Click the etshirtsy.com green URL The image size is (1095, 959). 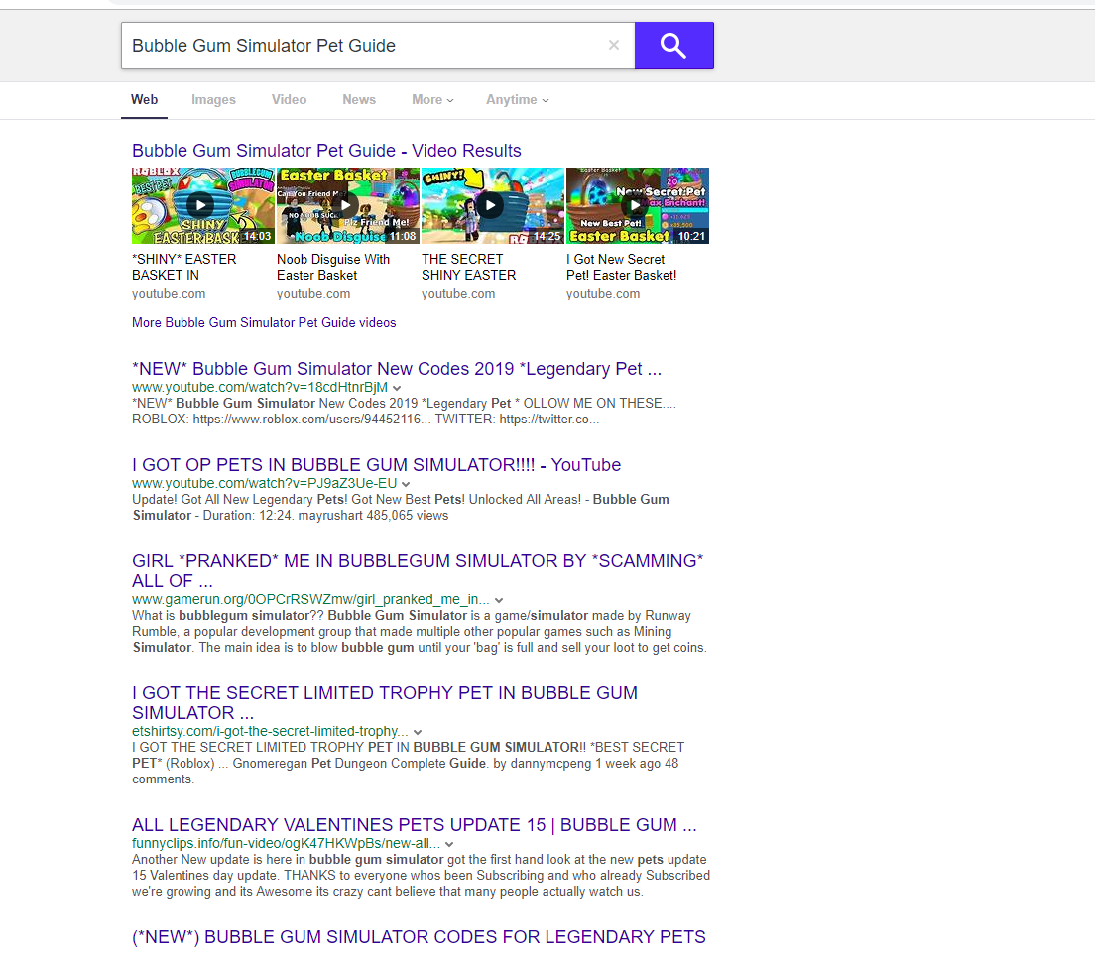270,731
